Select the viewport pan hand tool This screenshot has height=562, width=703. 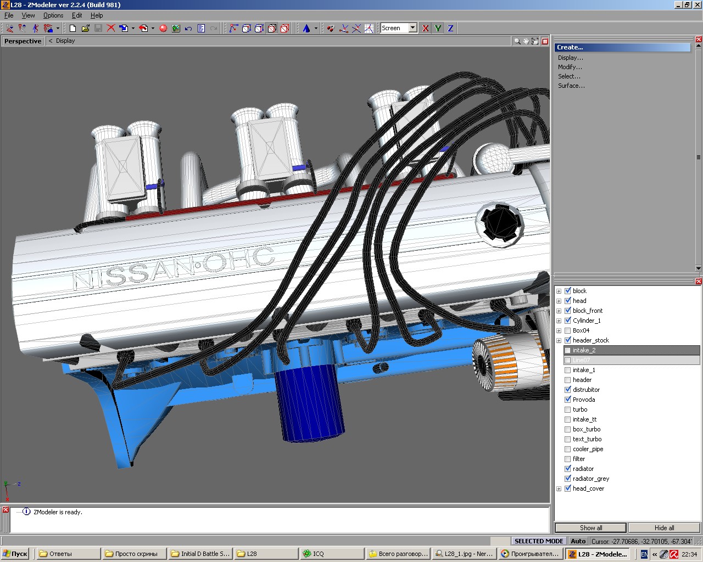526,41
